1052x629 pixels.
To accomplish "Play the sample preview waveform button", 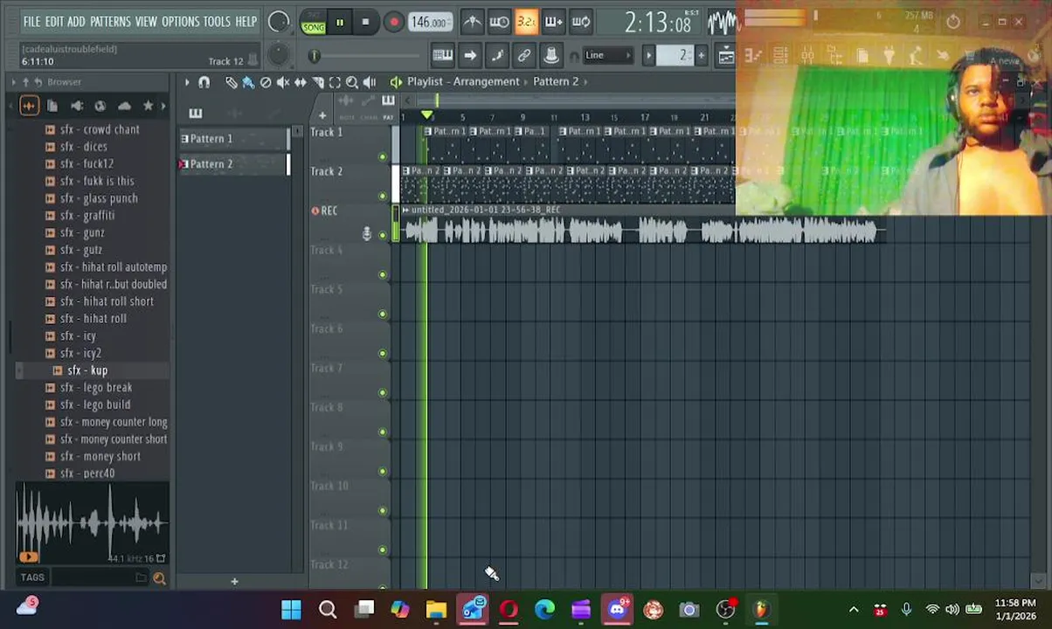I will [x=28, y=557].
